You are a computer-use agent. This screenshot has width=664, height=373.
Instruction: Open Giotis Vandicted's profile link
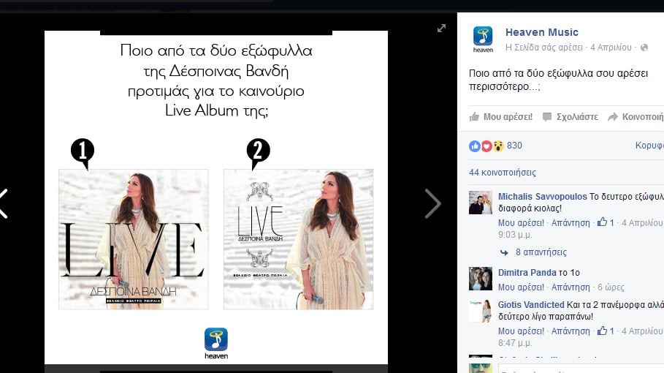click(x=531, y=305)
